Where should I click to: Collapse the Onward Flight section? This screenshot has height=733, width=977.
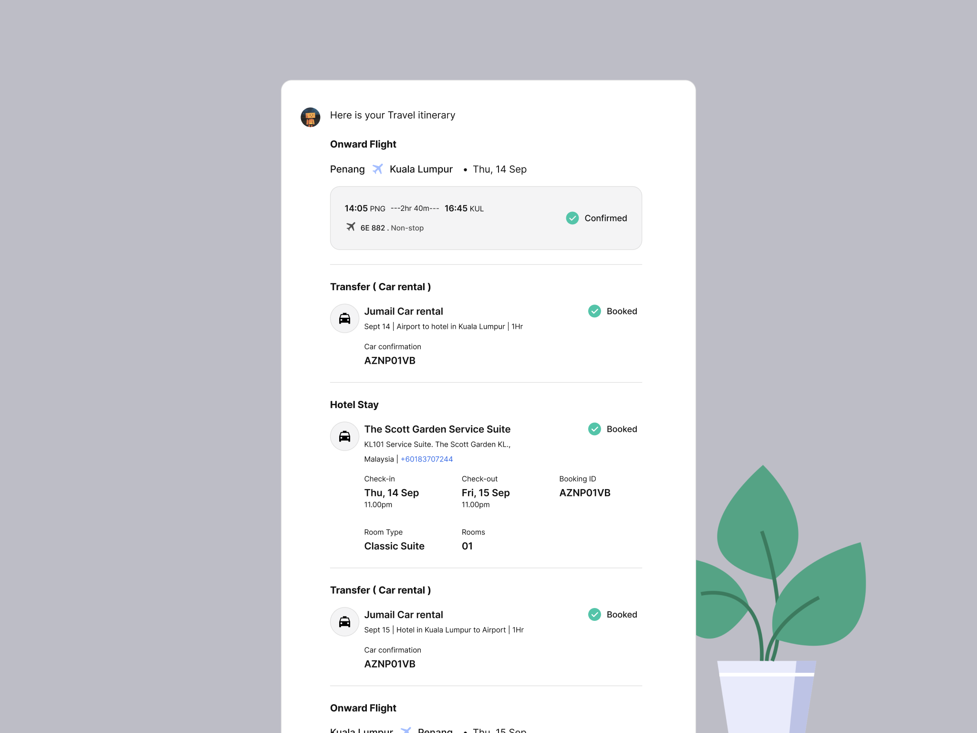(x=363, y=144)
